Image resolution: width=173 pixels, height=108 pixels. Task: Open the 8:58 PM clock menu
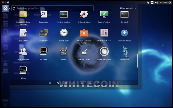pos(163,3)
